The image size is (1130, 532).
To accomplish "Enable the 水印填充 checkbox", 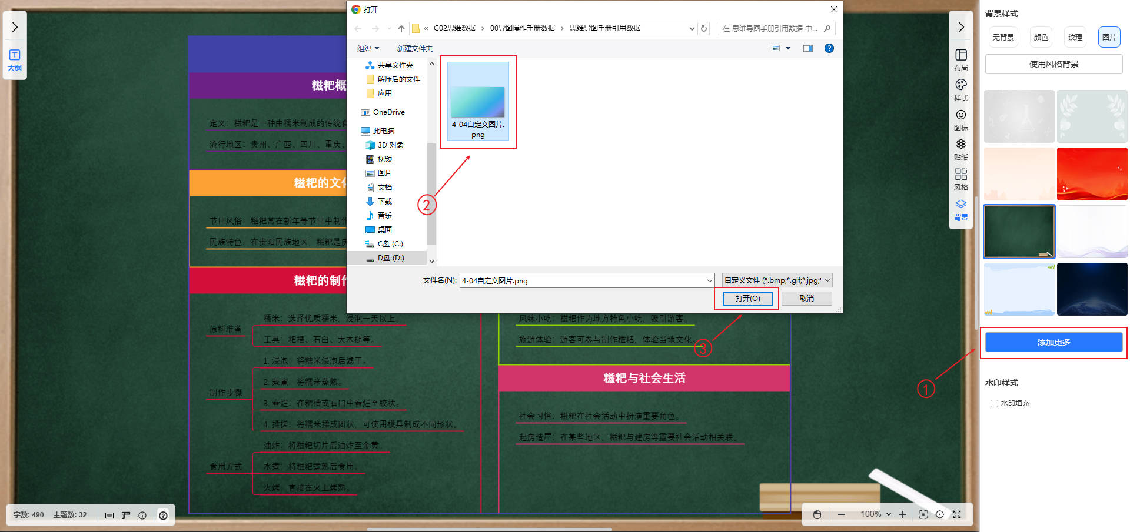I will (x=994, y=403).
